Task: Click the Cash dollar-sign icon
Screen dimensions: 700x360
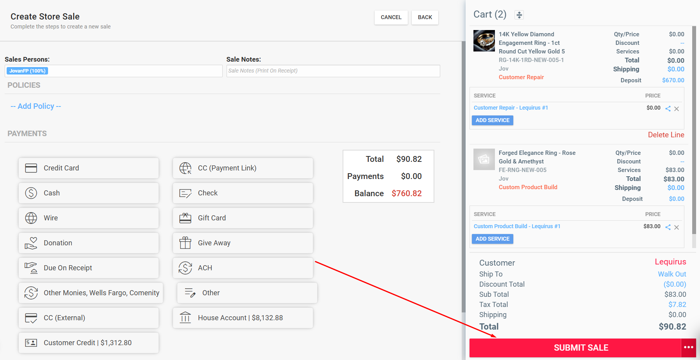Action: (31, 193)
